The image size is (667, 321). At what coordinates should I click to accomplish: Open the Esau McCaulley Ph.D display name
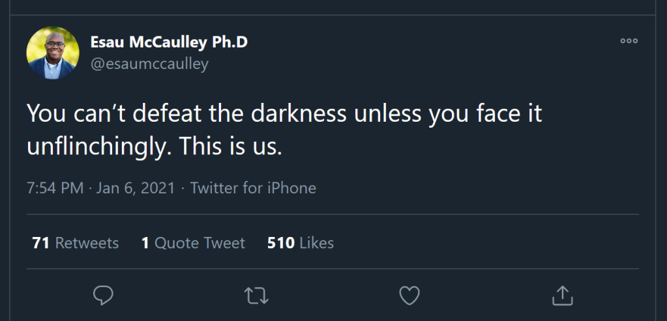coord(169,42)
